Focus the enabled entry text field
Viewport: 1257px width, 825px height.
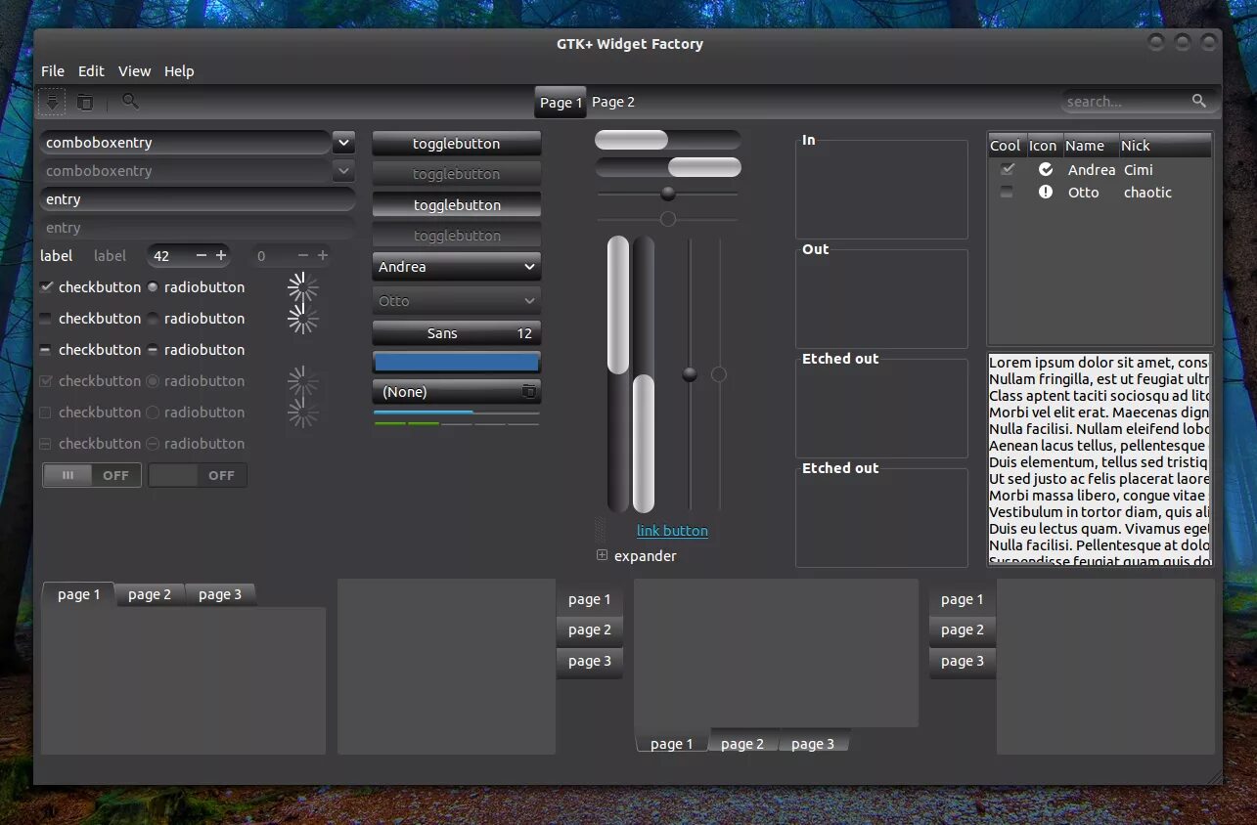tap(197, 199)
